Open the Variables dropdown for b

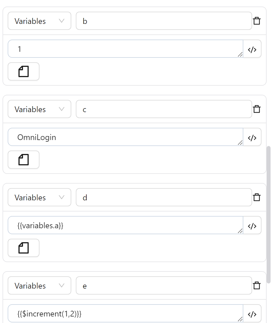pyautogui.click(x=39, y=21)
